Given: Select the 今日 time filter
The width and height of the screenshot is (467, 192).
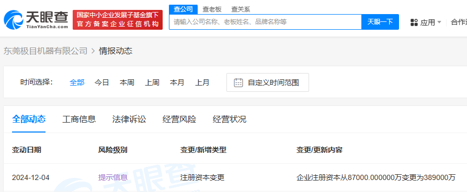Looking at the screenshot, I should pyautogui.click(x=102, y=82).
